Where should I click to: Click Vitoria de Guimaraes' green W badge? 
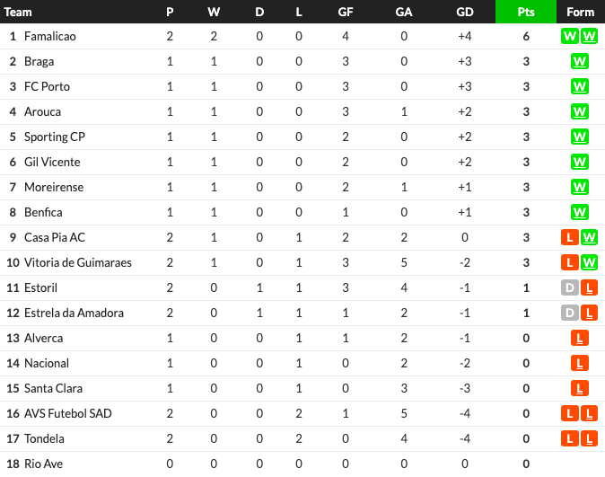pyautogui.click(x=589, y=262)
